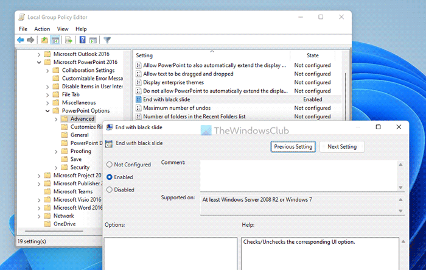Viewport: 426px width, 270px height.
Task: Click the policy icon beside Allow text to be dragged
Action: click(x=139, y=74)
